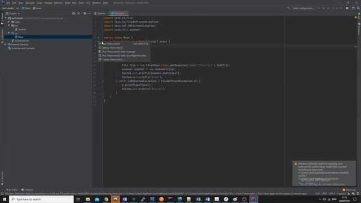Viewport: 361px width, 203px height.
Task: Open the Event Log
Action: click(349, 190)
